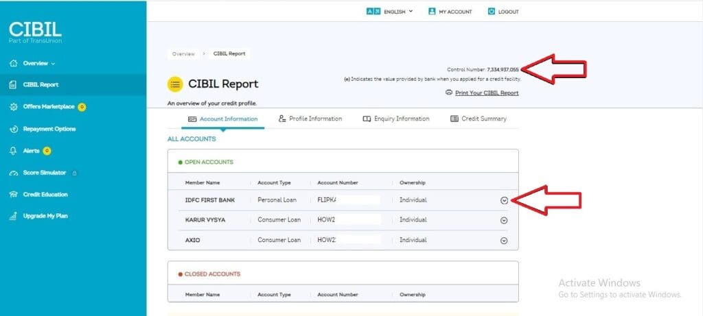
Task: Click the language AB icon
Action: pos(373,12)
